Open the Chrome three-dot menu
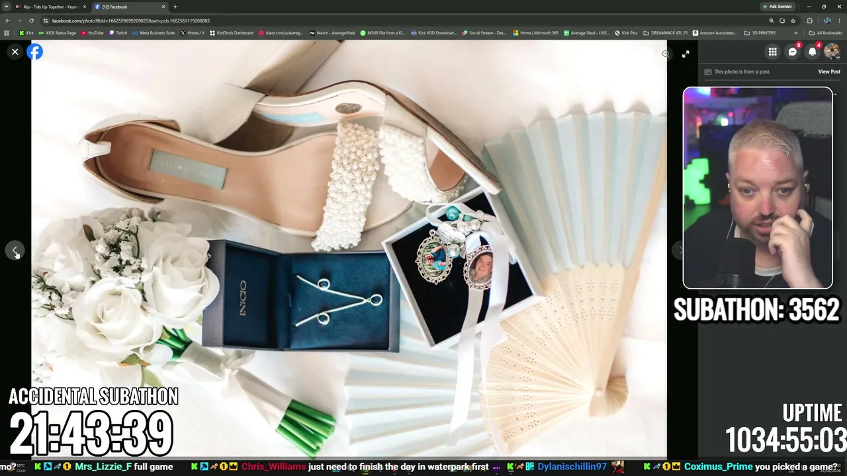This screenshot has width=847, height=476. tap(839, 20)
